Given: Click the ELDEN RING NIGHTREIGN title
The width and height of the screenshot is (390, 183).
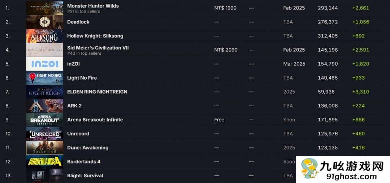Looking at the screenshot, I should pyautogui.click(x=97, y=92).
